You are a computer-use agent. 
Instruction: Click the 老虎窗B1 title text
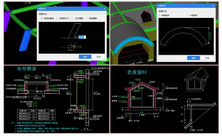(x=137, y=72)
